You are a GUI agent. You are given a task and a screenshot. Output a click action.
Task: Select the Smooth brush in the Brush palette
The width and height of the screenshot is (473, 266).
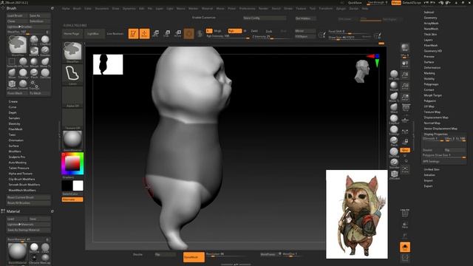(x=23, y=84)
